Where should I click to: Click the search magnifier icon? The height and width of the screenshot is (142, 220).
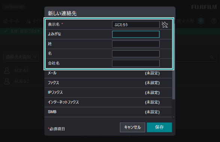(x=212, y=57)
